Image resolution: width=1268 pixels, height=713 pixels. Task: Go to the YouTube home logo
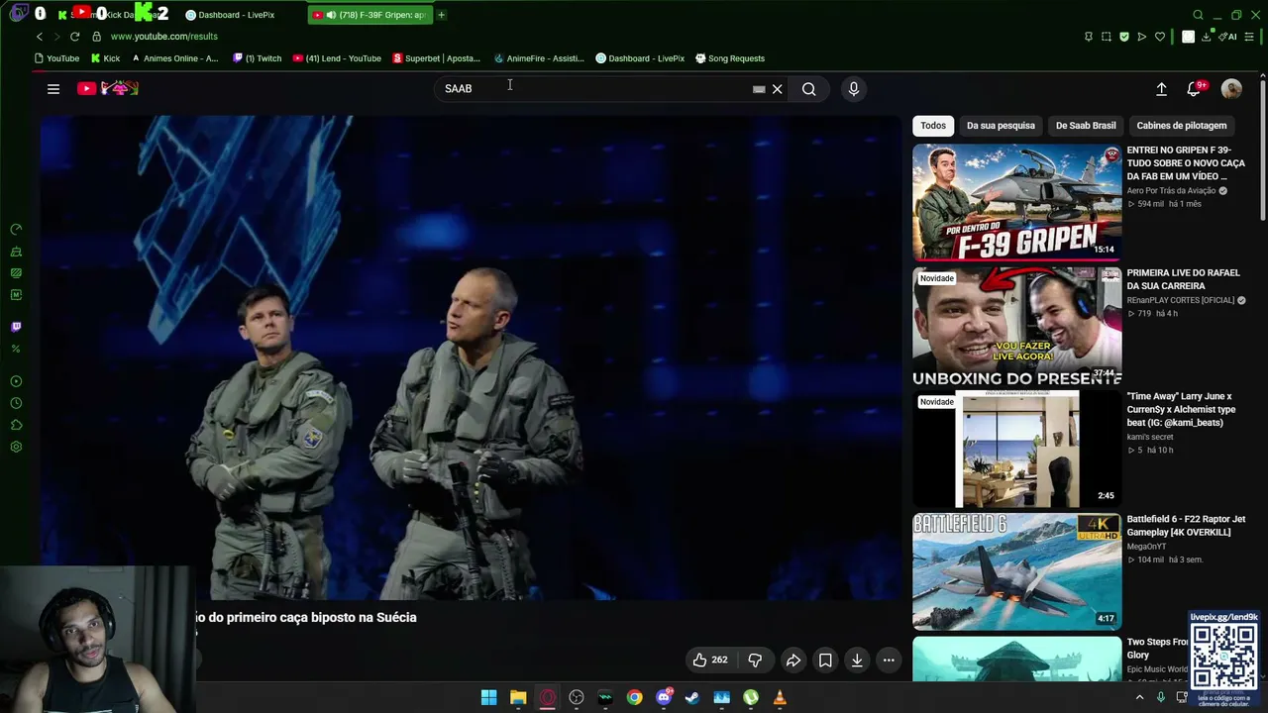click(x=108, y=89)
